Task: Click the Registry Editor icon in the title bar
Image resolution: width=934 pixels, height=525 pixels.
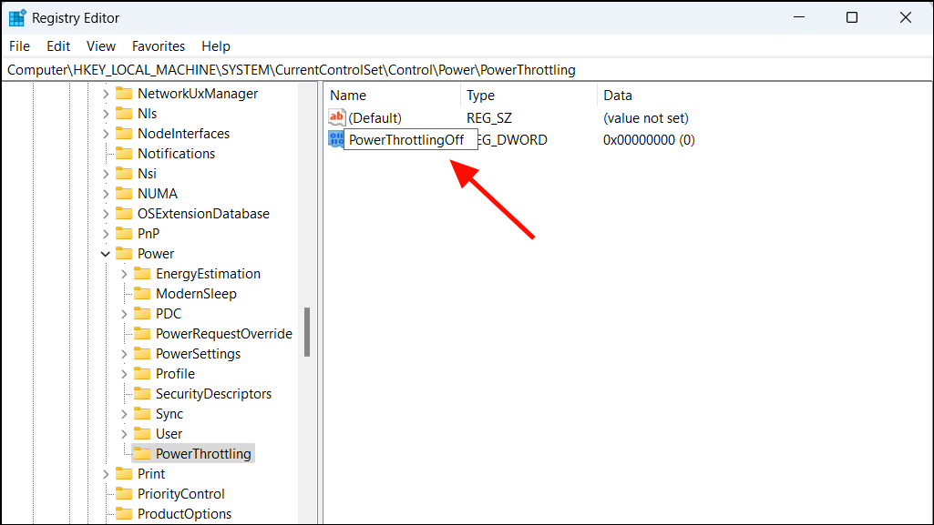Action: tap(16, 16)
